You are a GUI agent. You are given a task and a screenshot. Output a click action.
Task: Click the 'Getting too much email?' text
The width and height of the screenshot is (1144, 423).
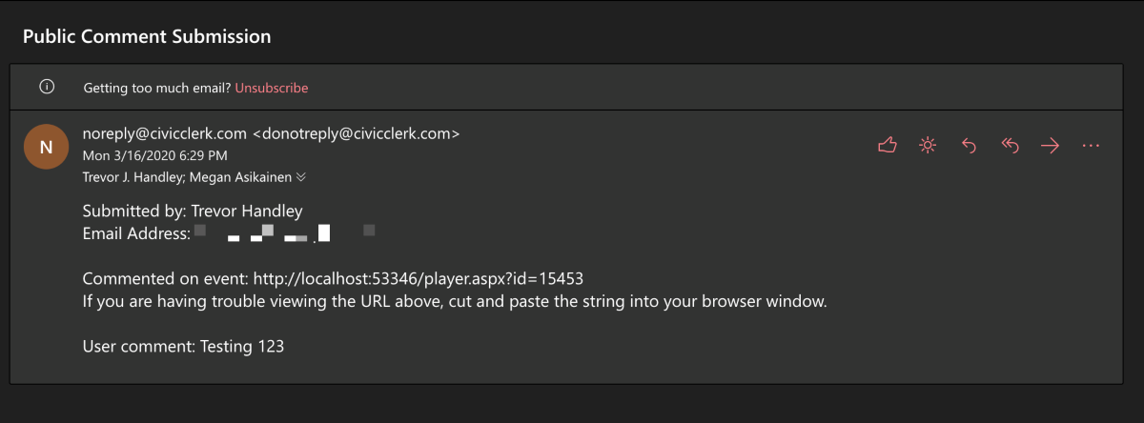(x=157, y=88)
